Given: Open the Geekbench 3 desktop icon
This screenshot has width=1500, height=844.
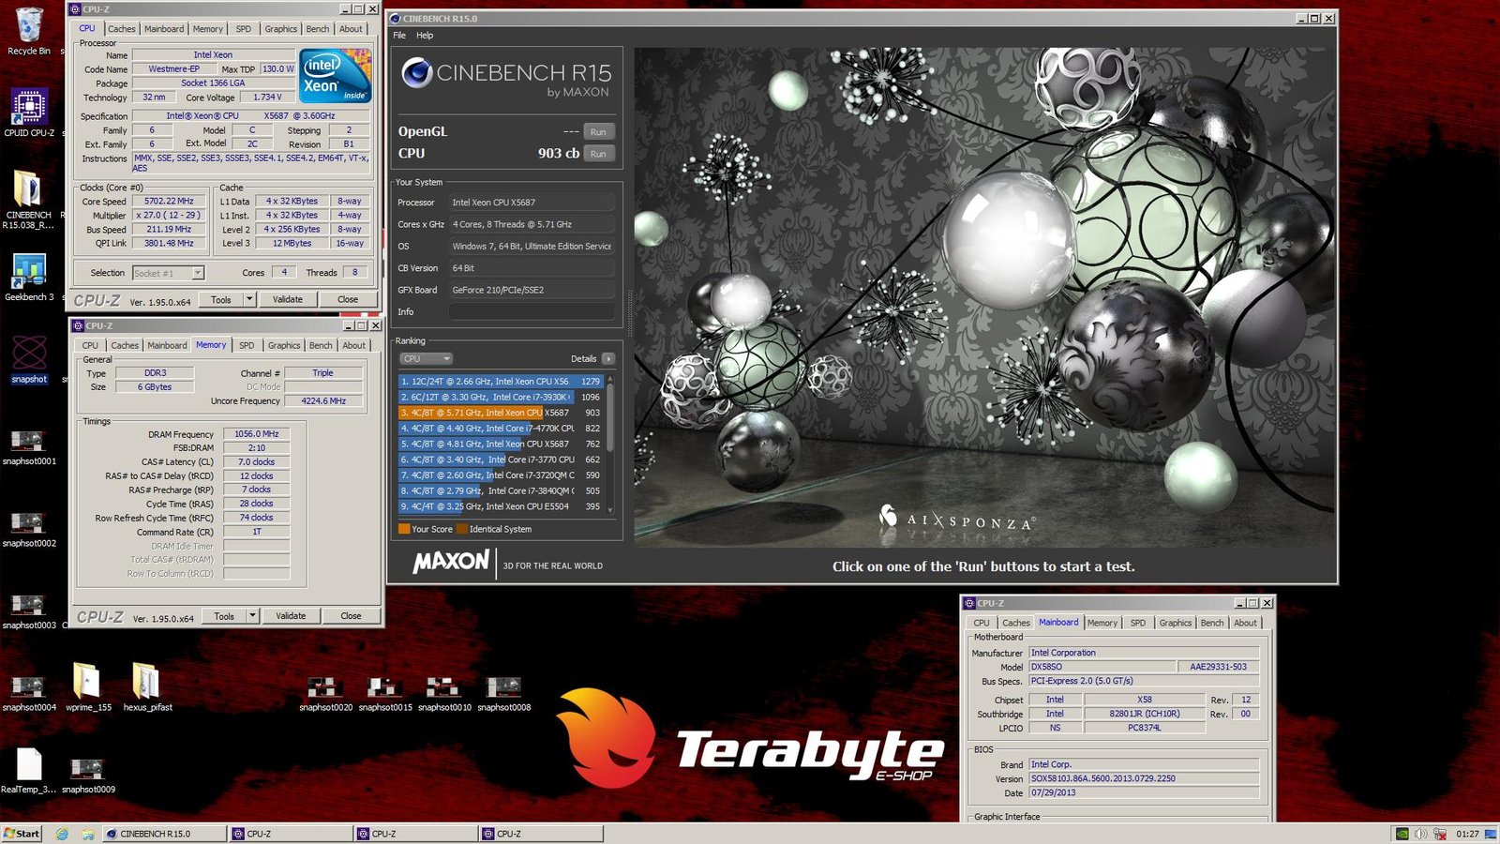Looking at the screenshot, I should (29, 274).
